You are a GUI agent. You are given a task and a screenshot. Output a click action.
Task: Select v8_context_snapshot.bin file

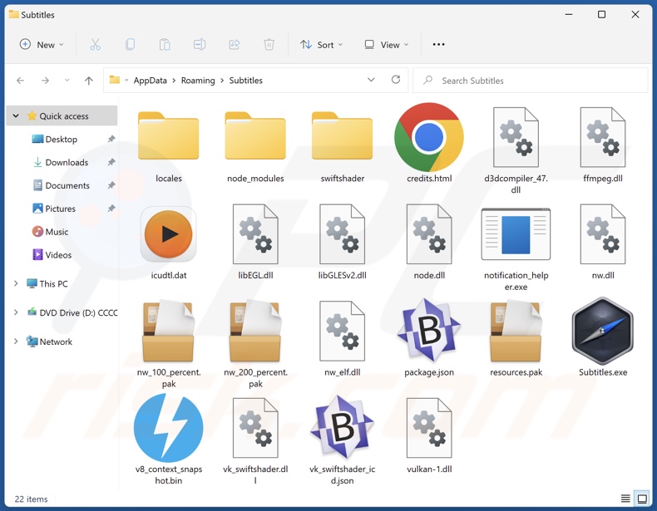click(x=169, y=440)
